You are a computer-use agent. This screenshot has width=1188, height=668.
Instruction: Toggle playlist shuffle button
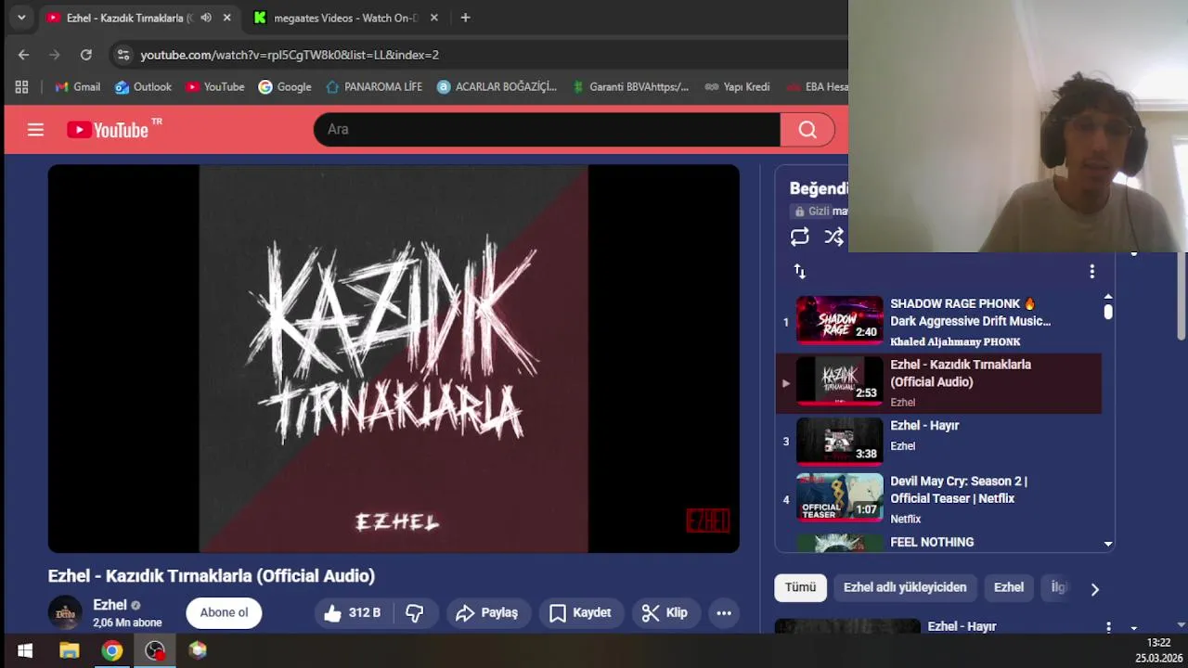[834, 238]
